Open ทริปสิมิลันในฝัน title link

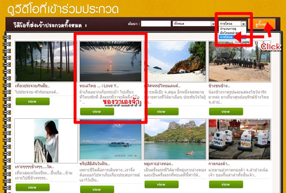point(94,164)
